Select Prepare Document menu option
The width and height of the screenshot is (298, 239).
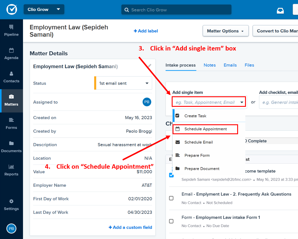[x=209, y=169]
